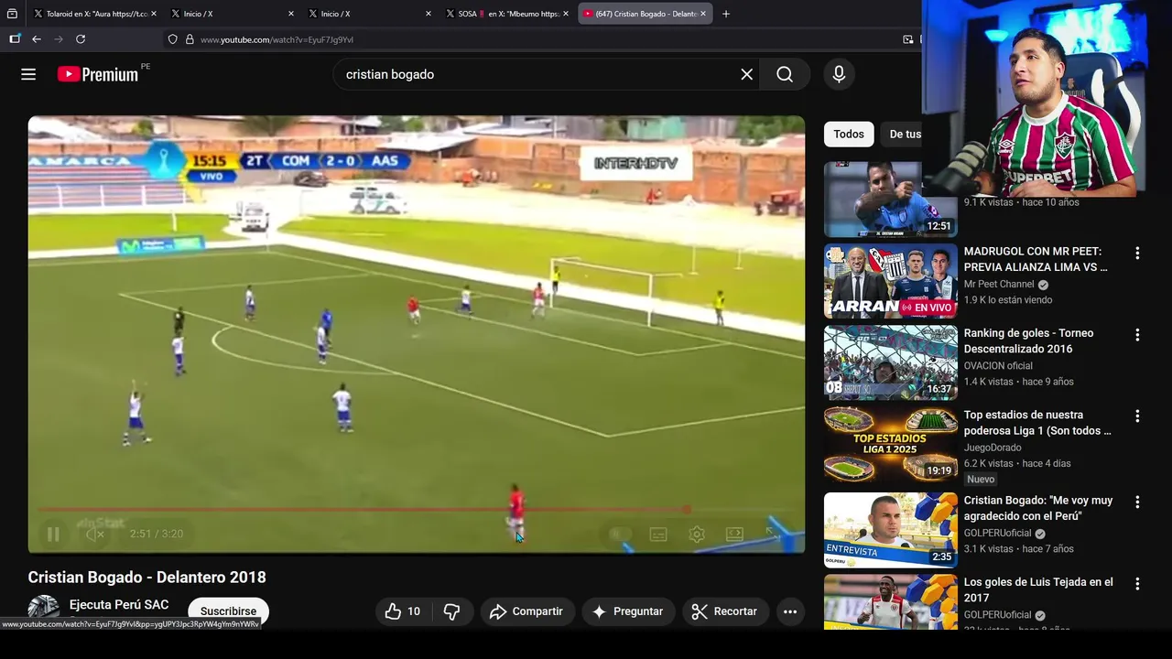Open Ranking de goles video title
Image resolution: width=1172 pixels, height=659 pixels.
coord(1028,340)
